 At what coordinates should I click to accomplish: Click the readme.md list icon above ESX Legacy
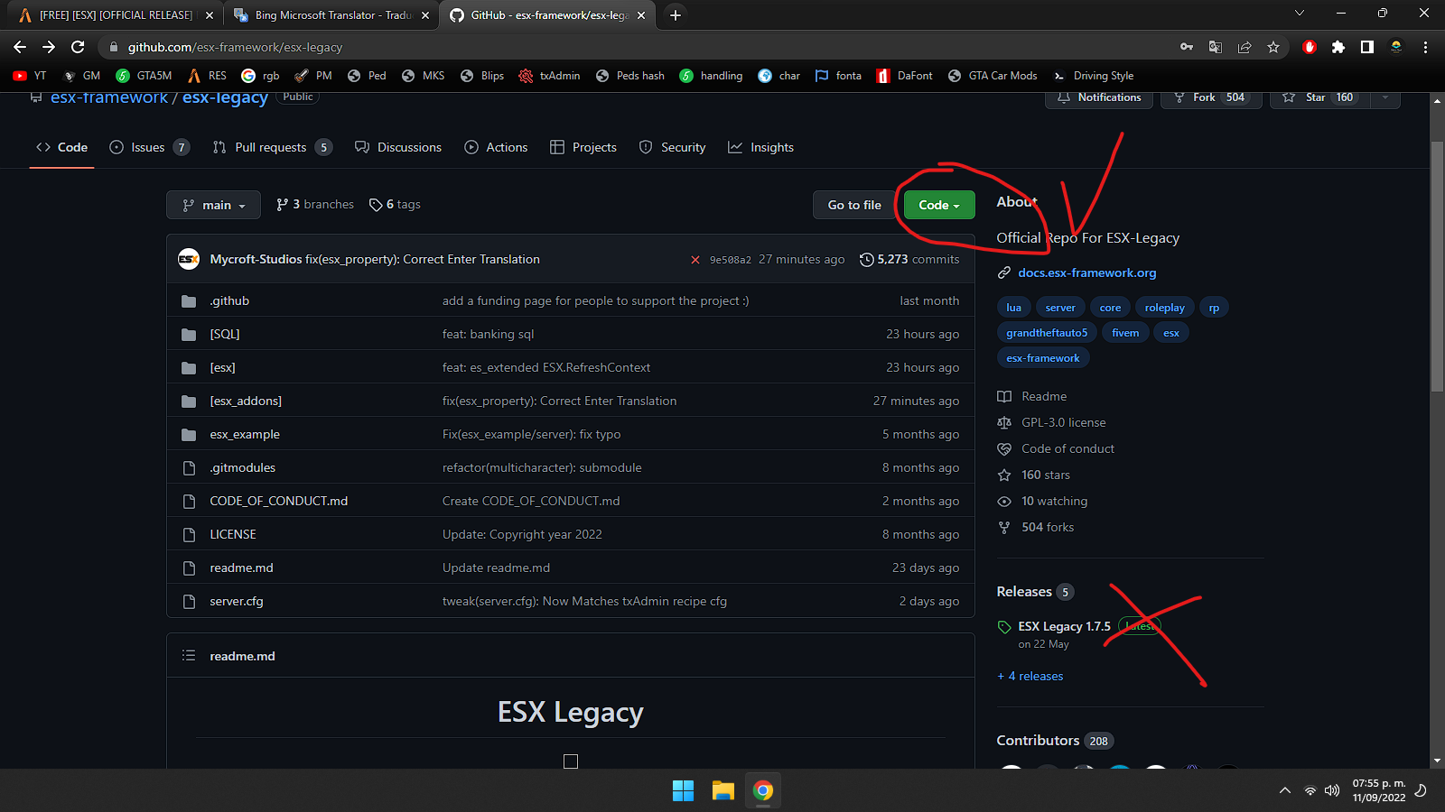click(190, 656)
